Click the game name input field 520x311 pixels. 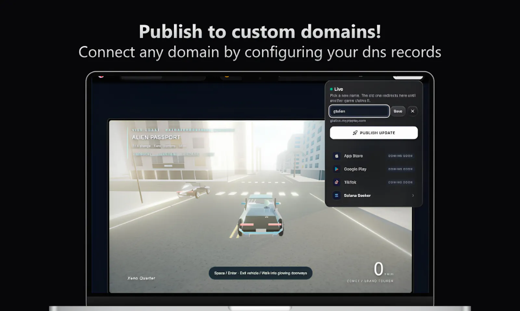click(359, 111)
